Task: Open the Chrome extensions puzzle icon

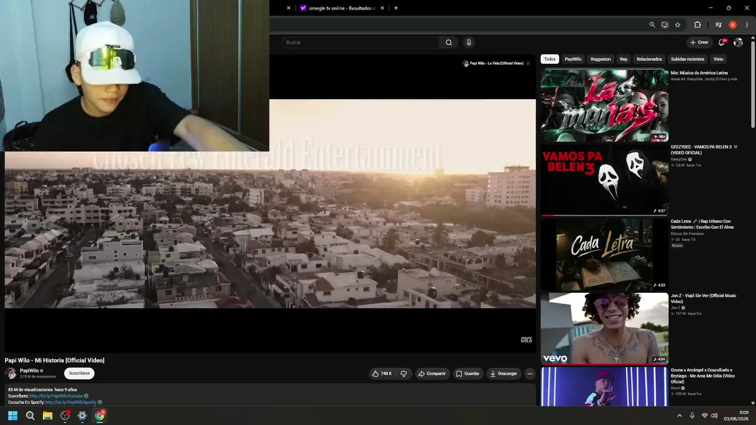Action: point(698,25)
